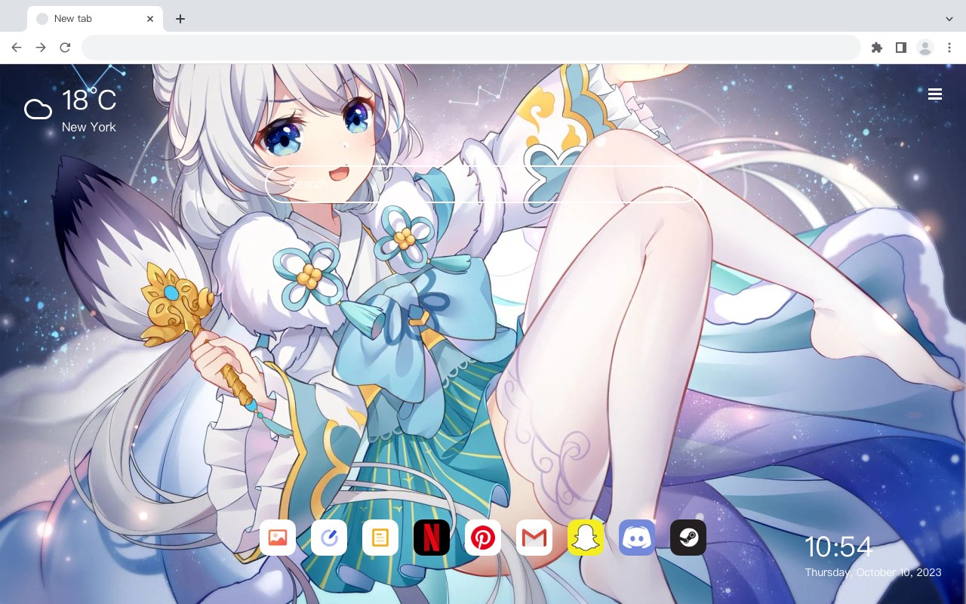Open the Discord shortcut
This screenshot has height=604, width=966.
(637, 538)
